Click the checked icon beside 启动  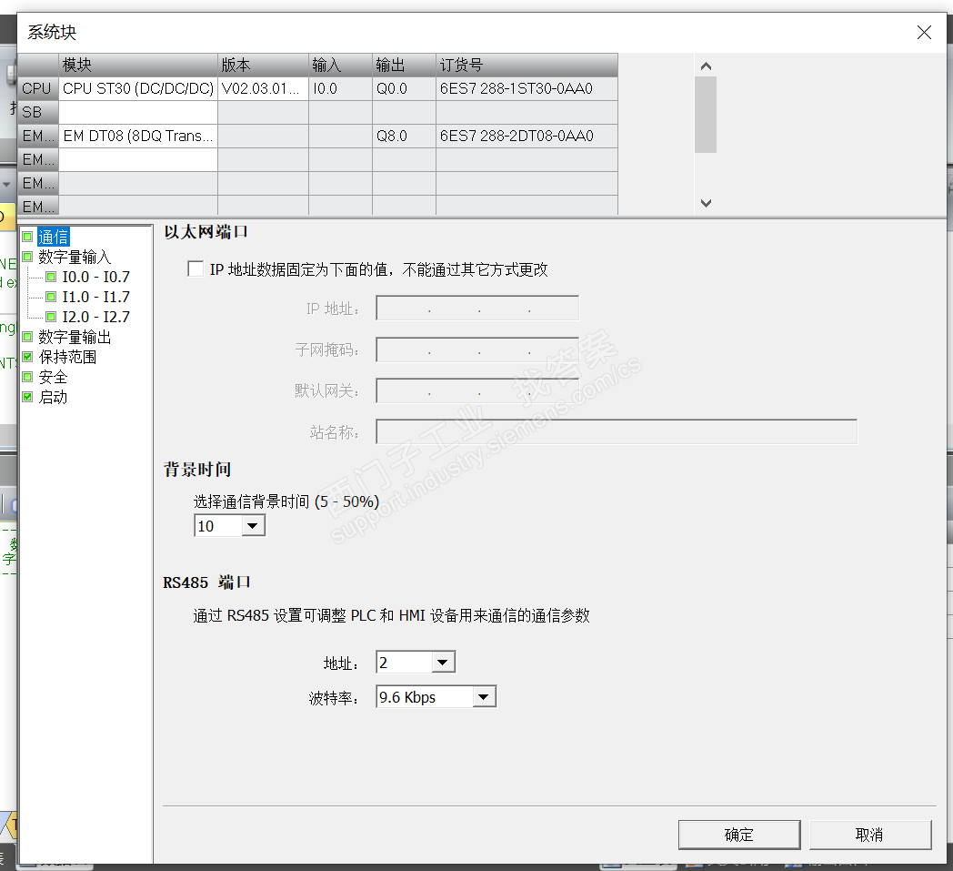[x=27, y=397]
